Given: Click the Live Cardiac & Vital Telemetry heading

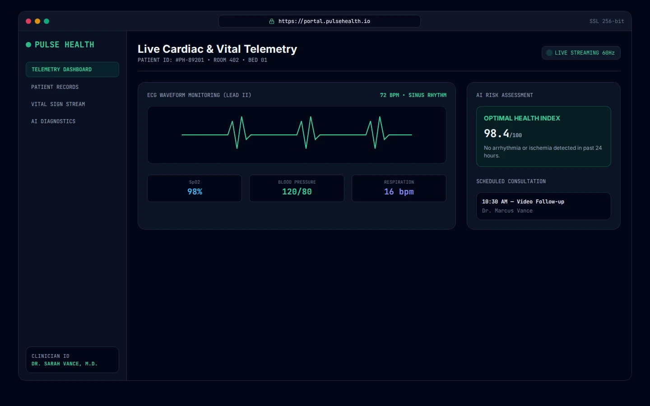Looking at the screenshot, I should tap(217, 49).
